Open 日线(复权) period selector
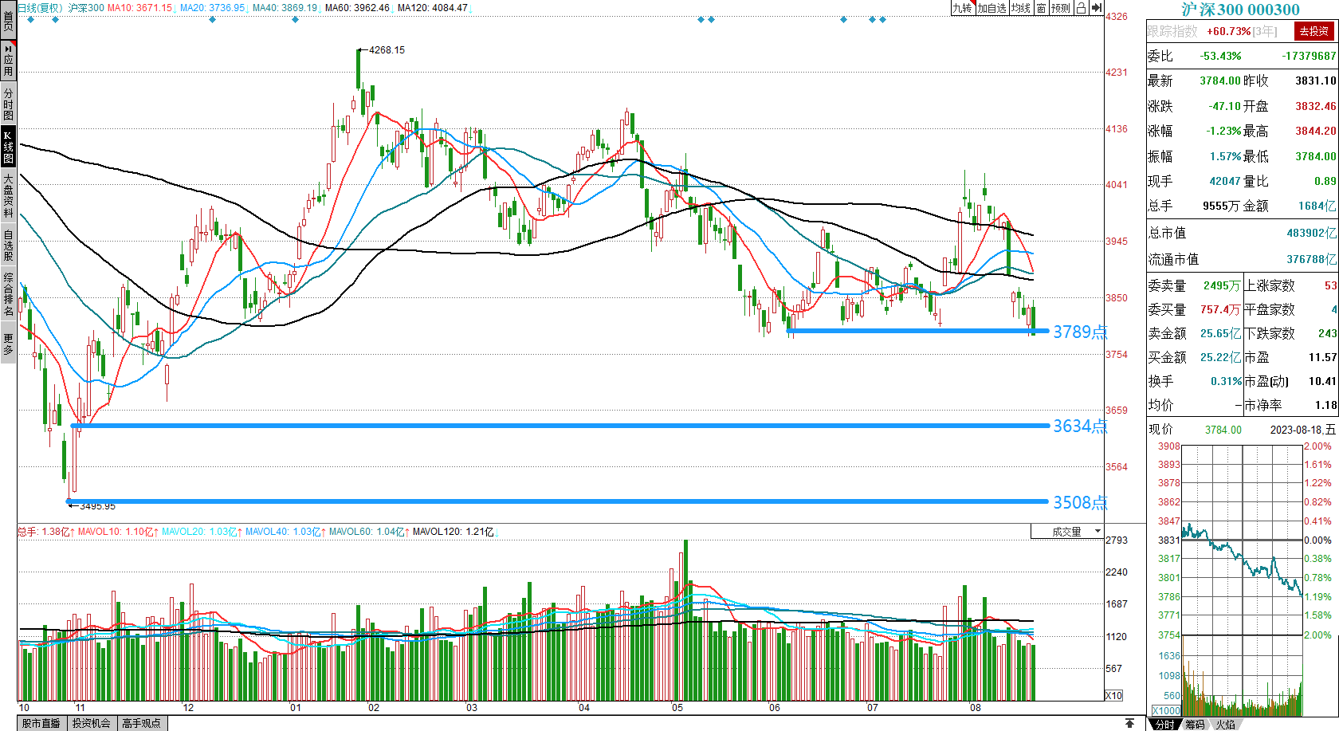 click(x=40, y=8)
